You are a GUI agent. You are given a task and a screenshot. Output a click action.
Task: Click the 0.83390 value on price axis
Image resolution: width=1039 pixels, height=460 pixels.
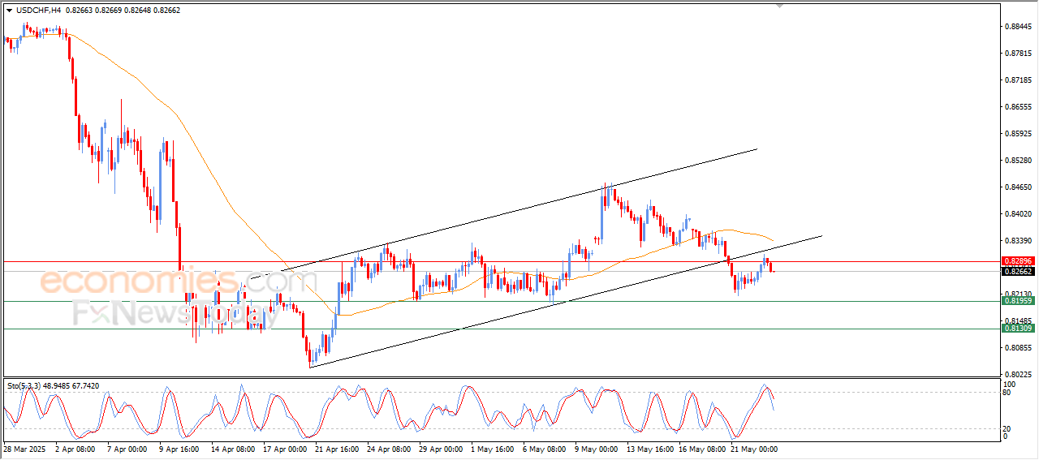click(1020, 241)
